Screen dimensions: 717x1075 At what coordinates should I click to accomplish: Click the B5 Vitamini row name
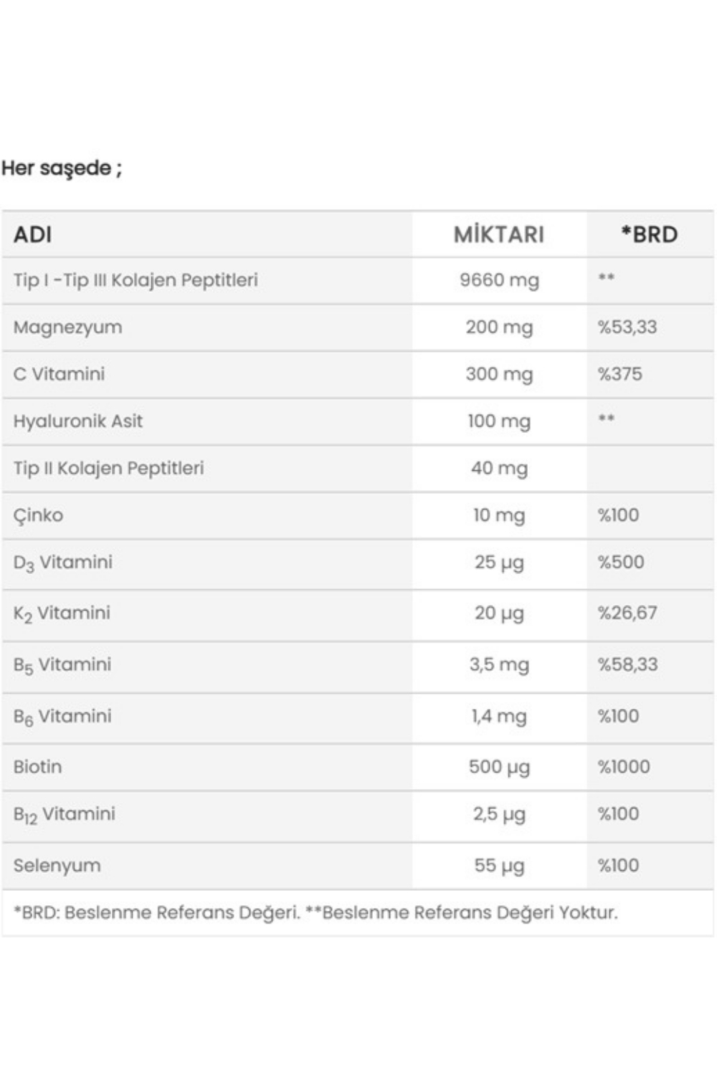click(62, 665)
